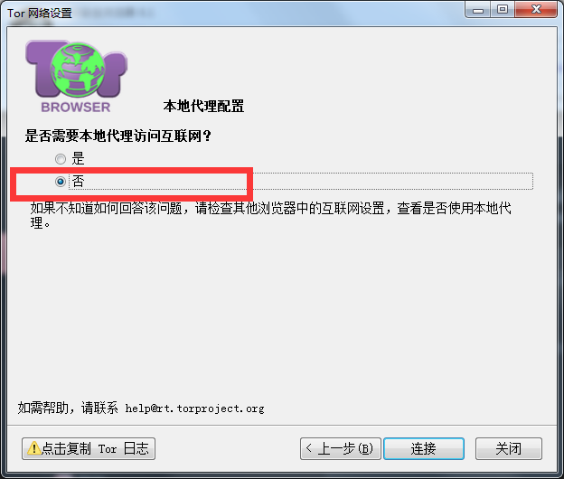The height and width of the screenshot is (479, 564).
Task: Go back with the 上一步(B) button
Action: point(340,448)
